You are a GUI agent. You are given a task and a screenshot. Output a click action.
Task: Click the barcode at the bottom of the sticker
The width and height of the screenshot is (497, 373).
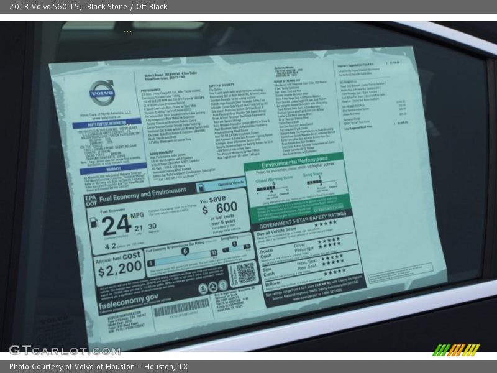point(181,307)
